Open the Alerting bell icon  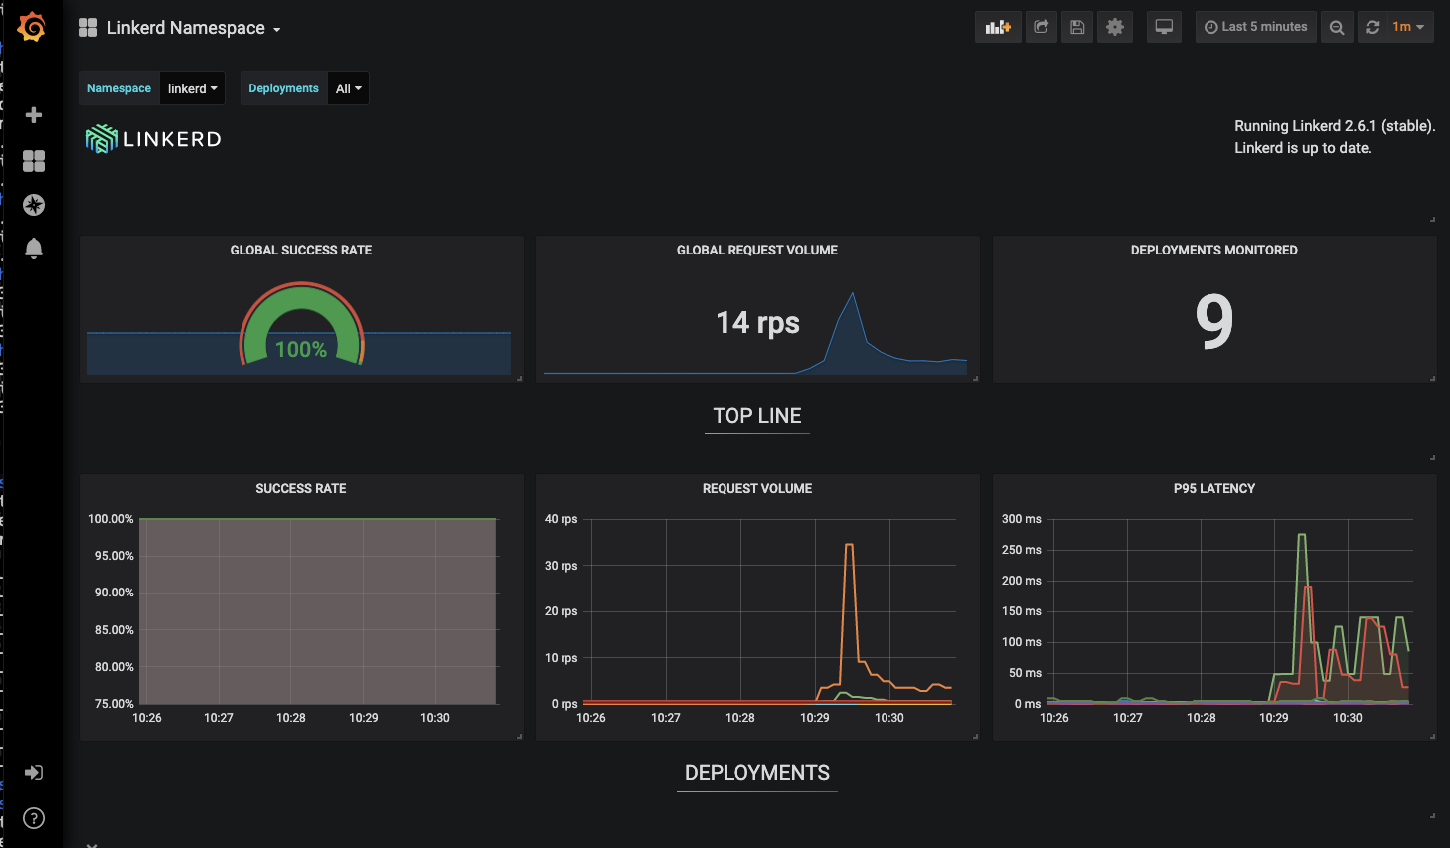34,249
